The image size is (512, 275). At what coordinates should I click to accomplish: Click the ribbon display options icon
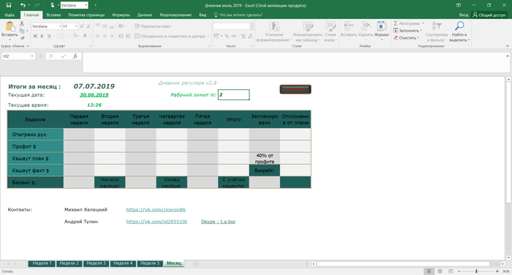(x=459, y=5)
